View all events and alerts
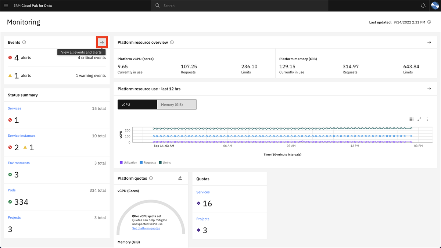Viewport: 441px width, 248px height. 101,42
